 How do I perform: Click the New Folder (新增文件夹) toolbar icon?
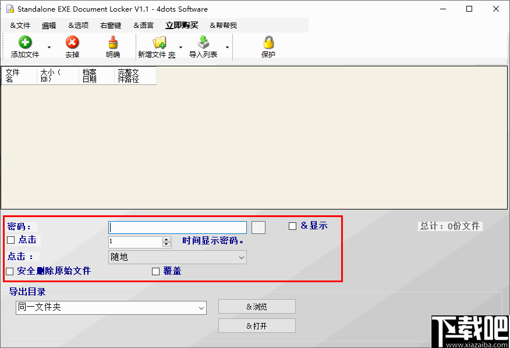(x=158, y=42)
